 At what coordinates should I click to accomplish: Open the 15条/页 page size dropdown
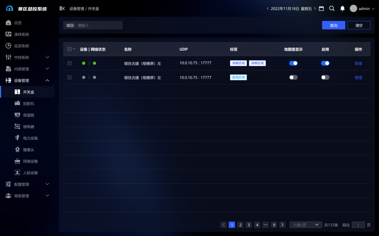[x=306, y=225]
